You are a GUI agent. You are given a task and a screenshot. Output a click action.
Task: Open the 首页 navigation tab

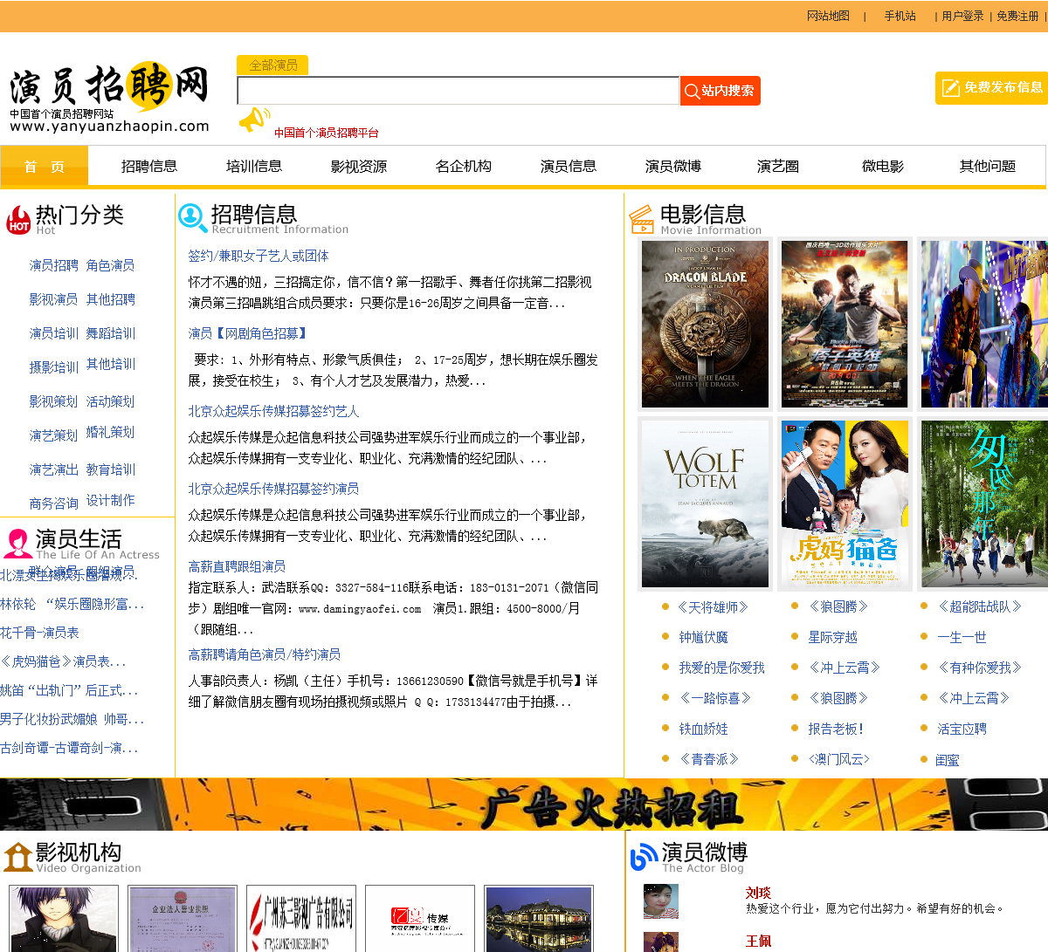45,166
